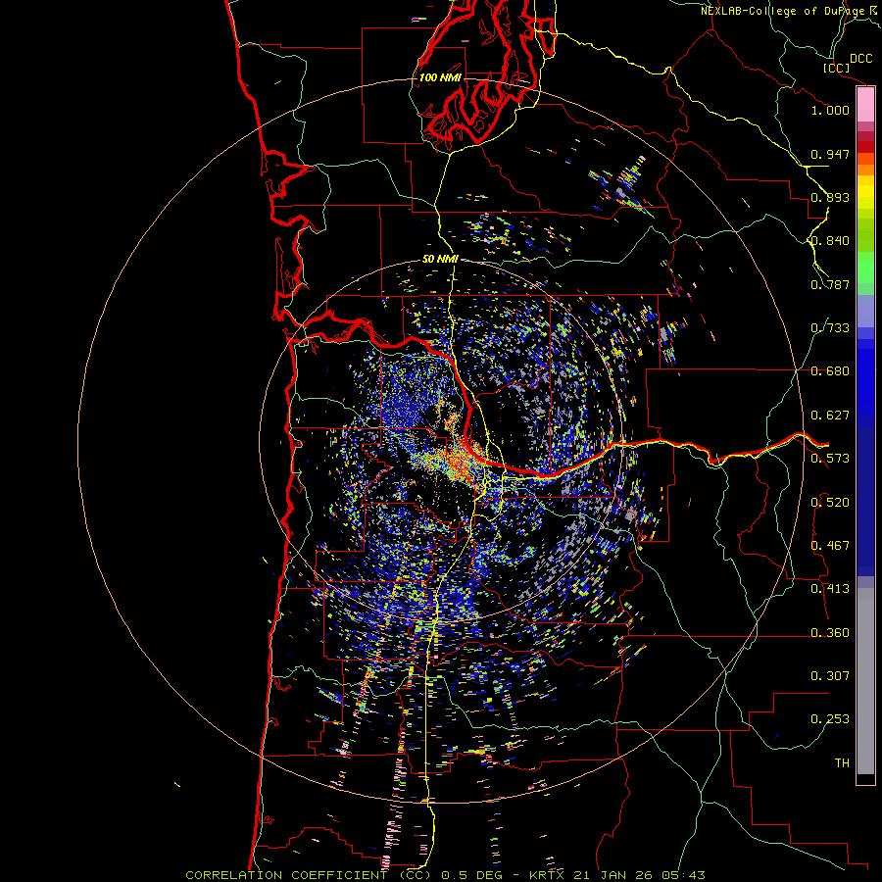Click the 0.947 scale value
The image size is (882, 882).
click(x=830, y=154)
